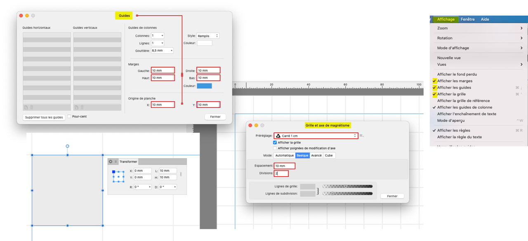Toggle Afficher les marges in the Affichage menu
This screenshot has width=528, height=241.
pyautogui.click(x=455, y=81)
